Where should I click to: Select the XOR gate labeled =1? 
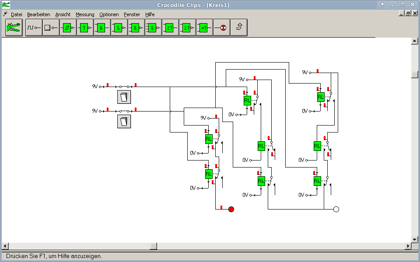tap(204, 28)
